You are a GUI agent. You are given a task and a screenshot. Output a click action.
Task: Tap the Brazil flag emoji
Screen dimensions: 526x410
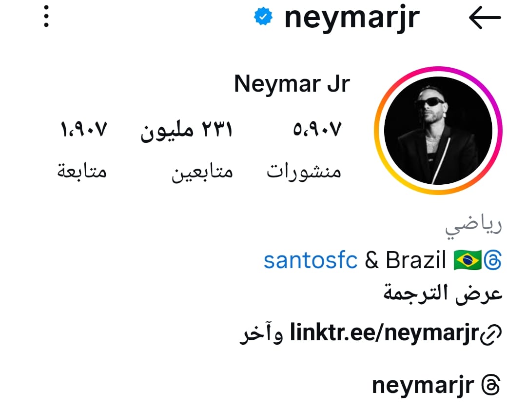point(468,260)
